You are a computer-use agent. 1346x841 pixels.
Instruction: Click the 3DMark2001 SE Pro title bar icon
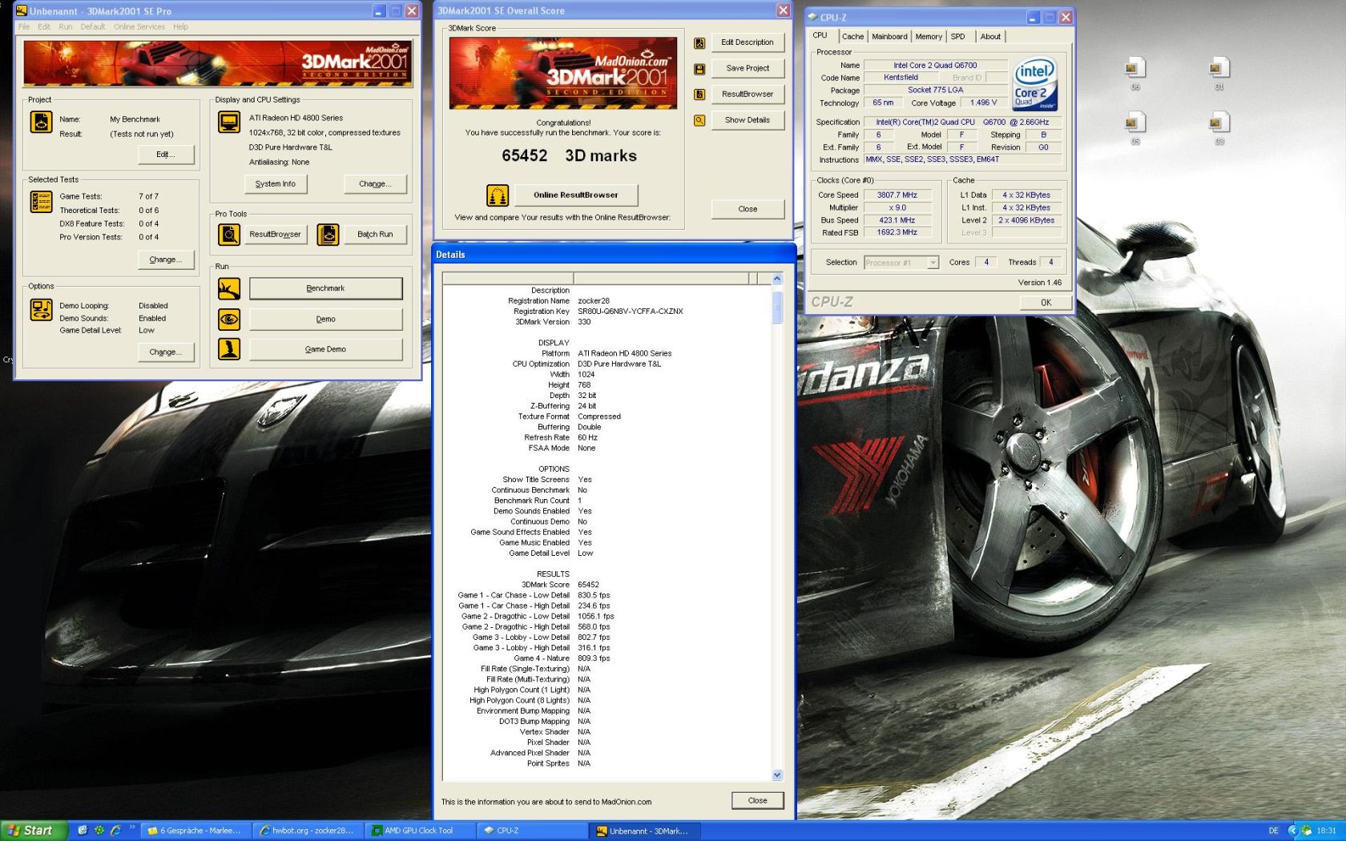click(x=22, y=11)
